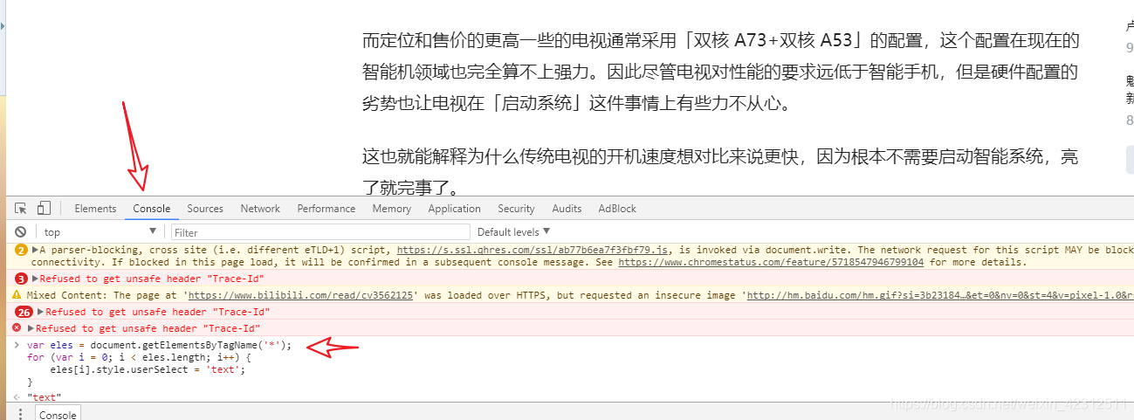Click the Mixed Content warning triangle icon

[x=17, y=295]
